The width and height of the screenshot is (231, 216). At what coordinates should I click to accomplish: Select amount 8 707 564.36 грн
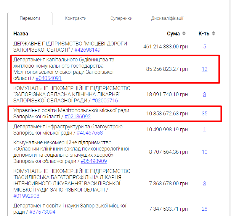point(169,152)
